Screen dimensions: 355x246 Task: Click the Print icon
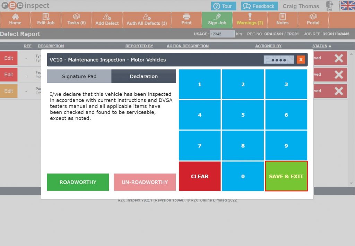tap(187, 17)
